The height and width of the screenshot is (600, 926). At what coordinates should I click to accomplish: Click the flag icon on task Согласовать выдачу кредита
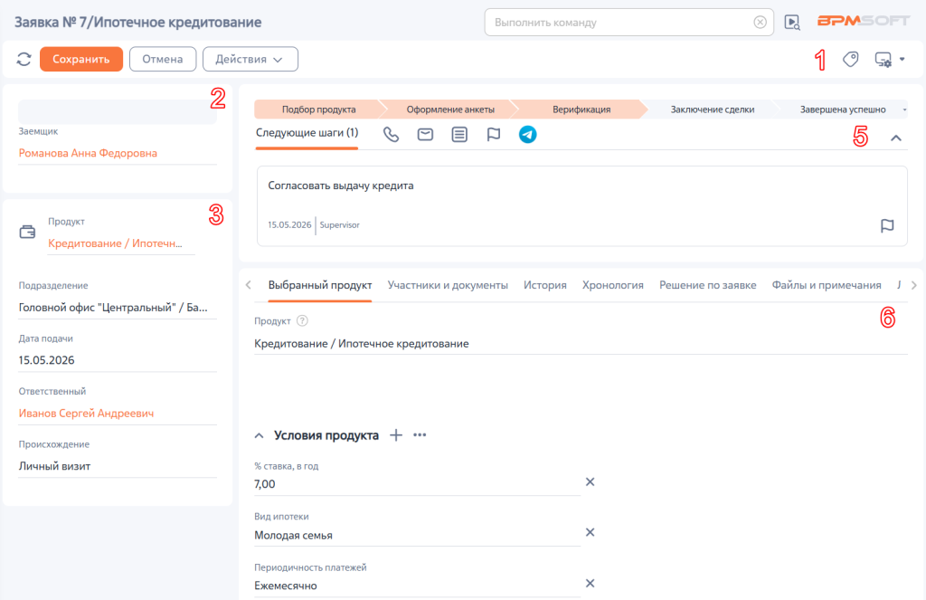(887, 226)
